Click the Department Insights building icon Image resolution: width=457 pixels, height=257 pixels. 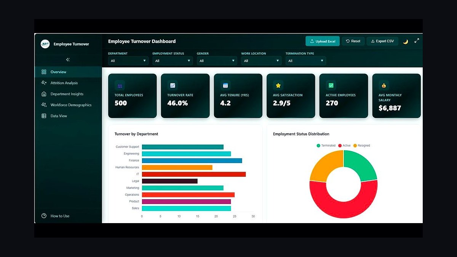44,94
